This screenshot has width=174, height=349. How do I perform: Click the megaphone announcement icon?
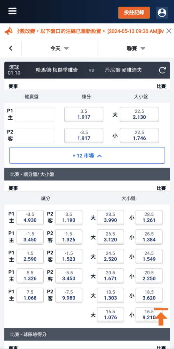click(8, 31)
